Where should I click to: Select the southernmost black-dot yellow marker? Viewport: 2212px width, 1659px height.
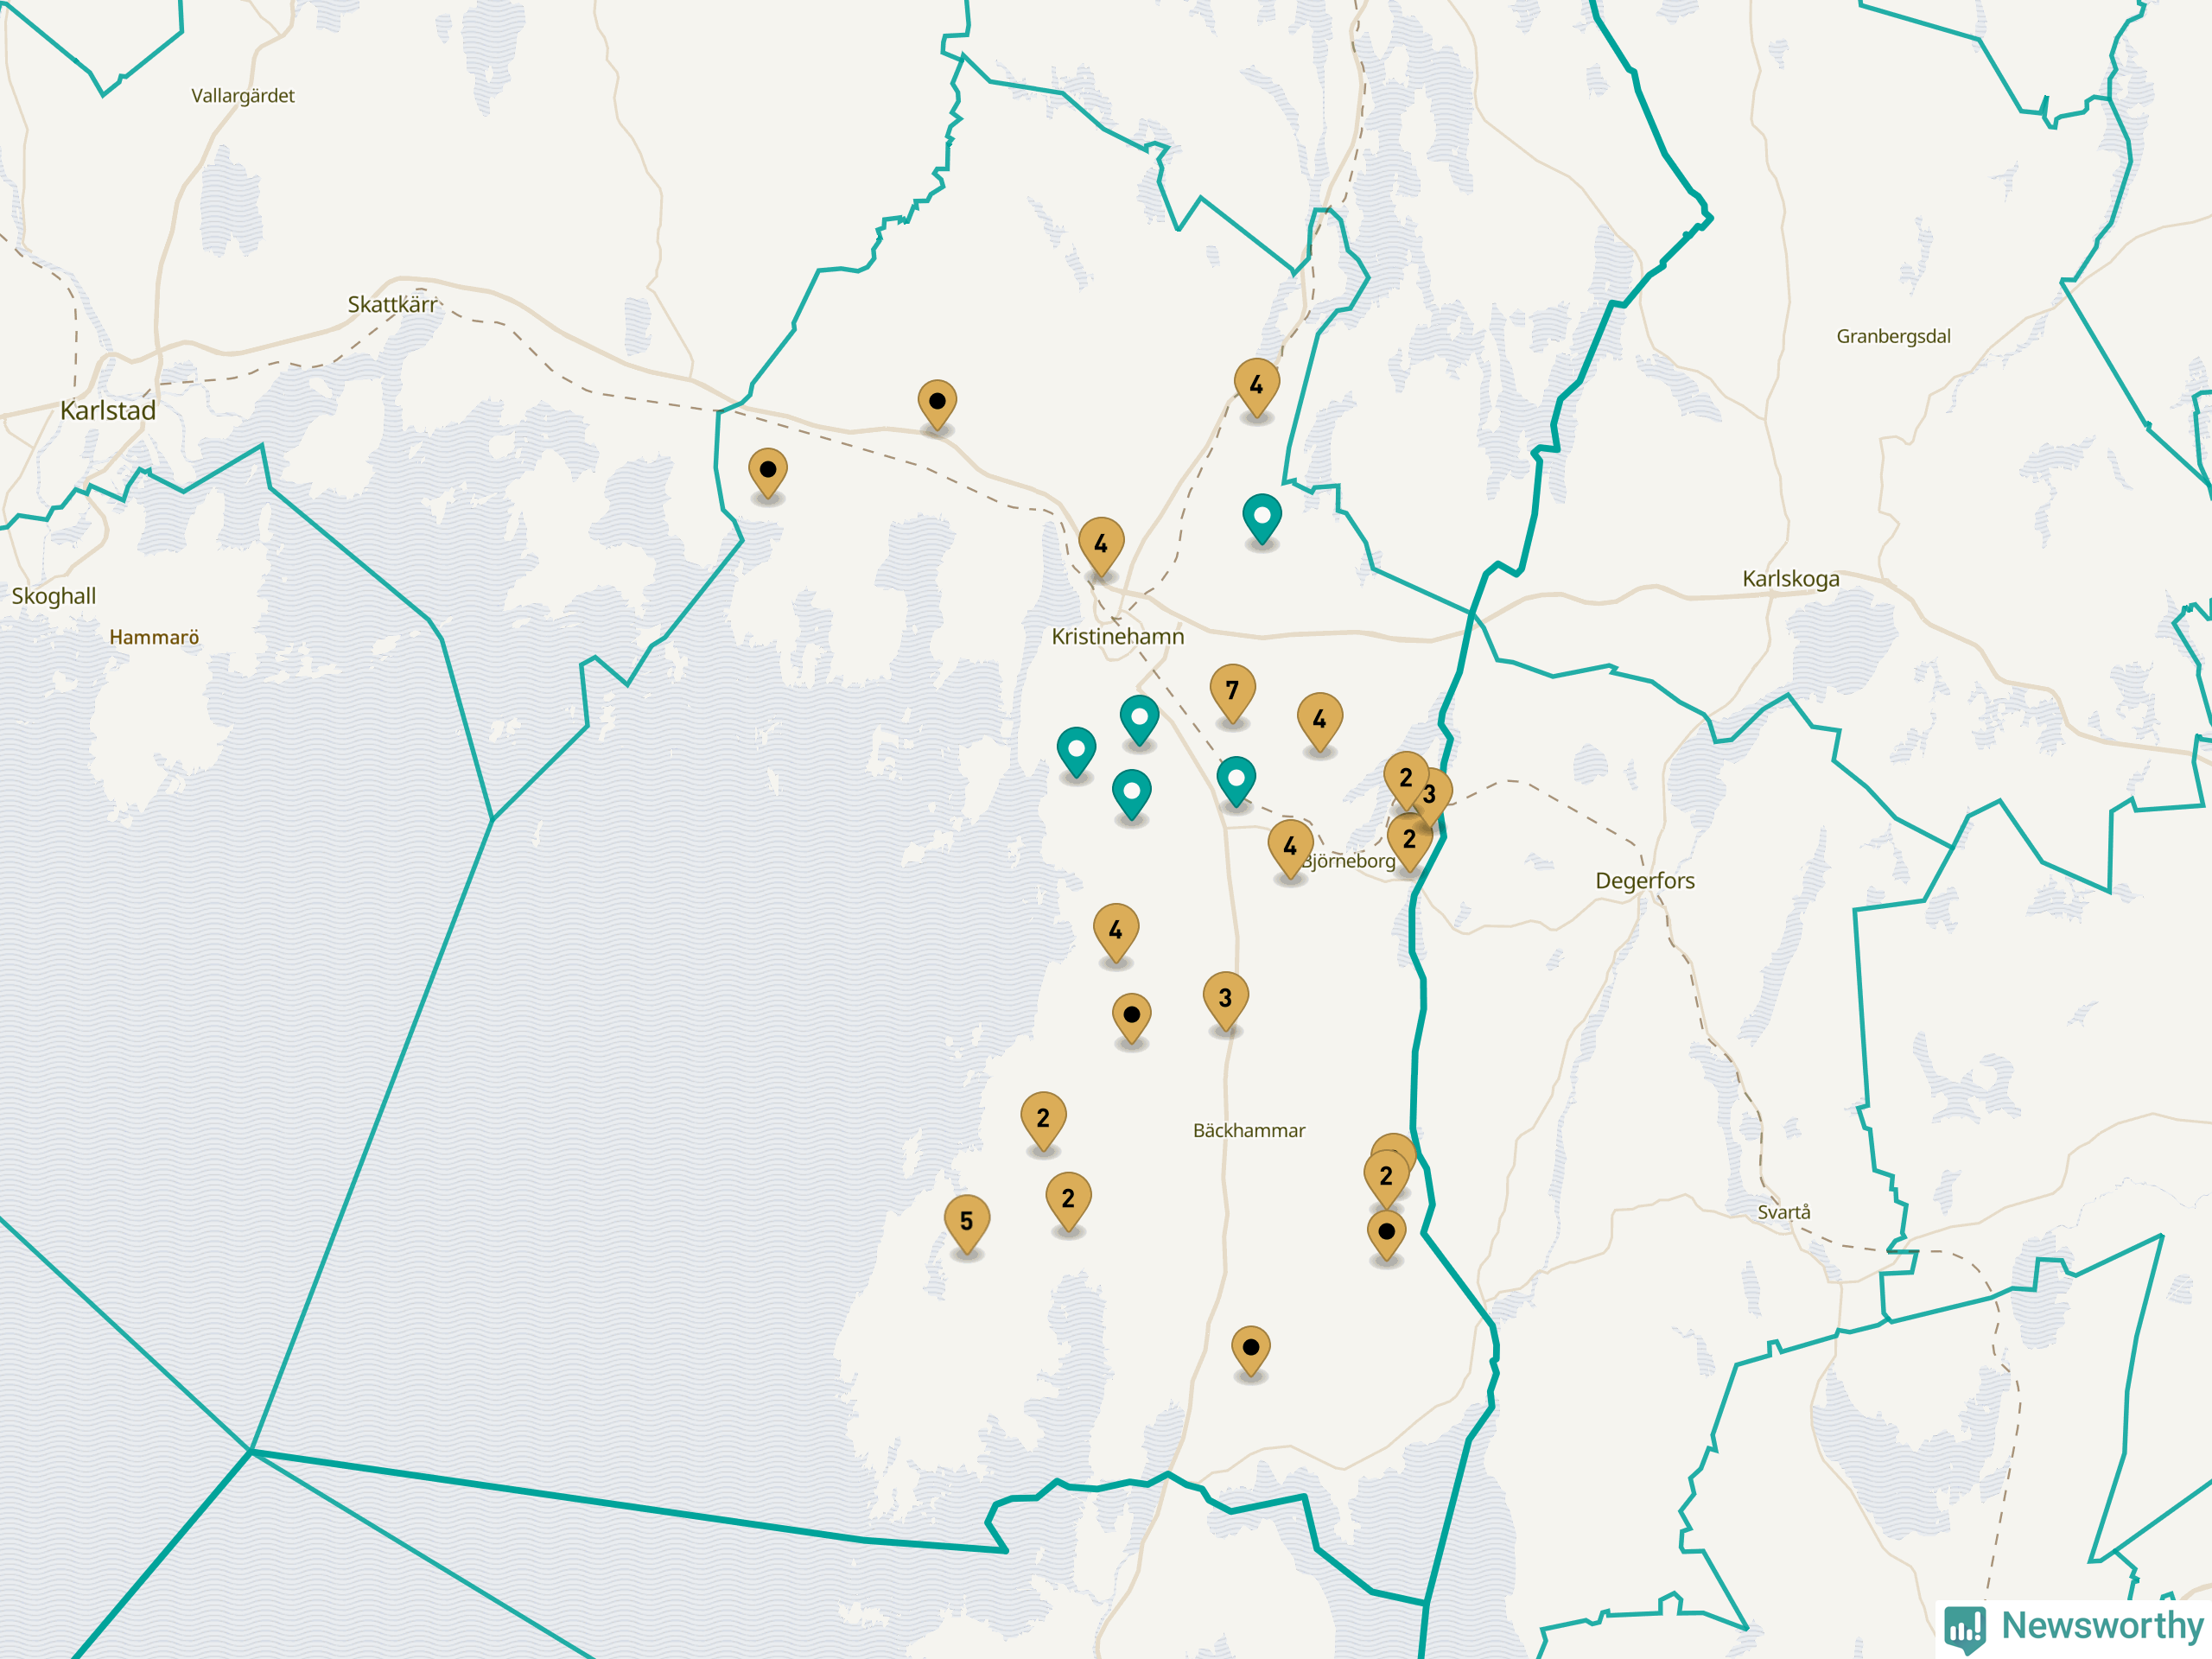click(1250, 1349)
